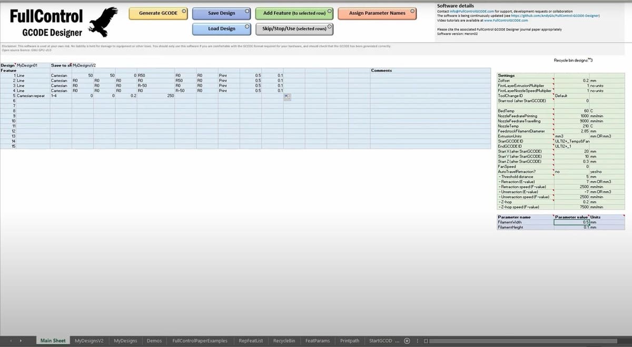Open the FullControlPaperExamples sheet tab
The image size is (632, 347).
[200, 341]
